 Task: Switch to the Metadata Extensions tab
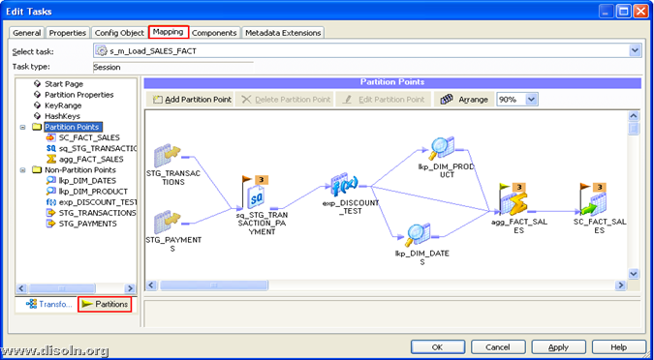[283, 33]
